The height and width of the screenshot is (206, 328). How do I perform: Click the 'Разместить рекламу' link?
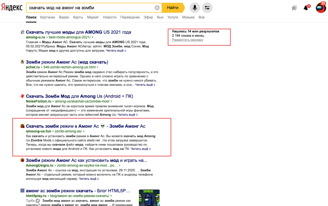click(188, 40)
